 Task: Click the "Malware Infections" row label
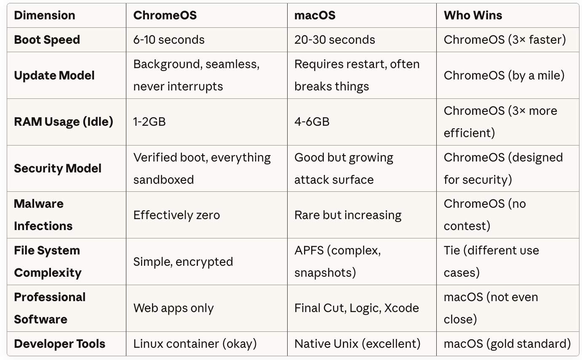click(x=43, y=215)
